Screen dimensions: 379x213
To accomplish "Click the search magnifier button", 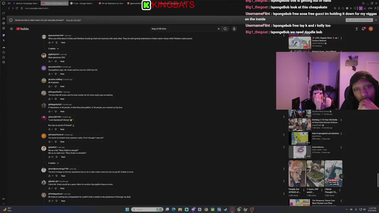I will [x=225, y=29].
